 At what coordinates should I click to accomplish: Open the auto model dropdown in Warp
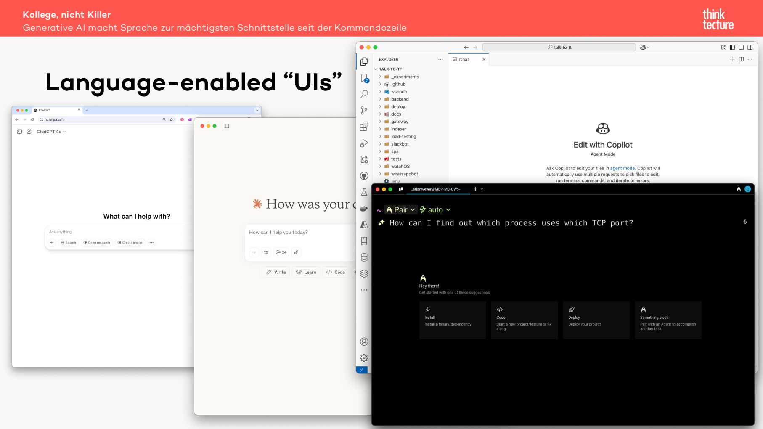[x=435, y=209]
